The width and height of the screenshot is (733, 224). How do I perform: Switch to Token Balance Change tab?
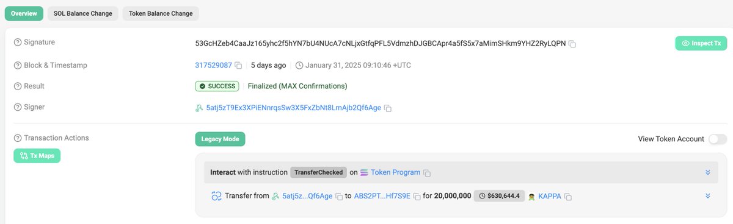tap(161, 13)
